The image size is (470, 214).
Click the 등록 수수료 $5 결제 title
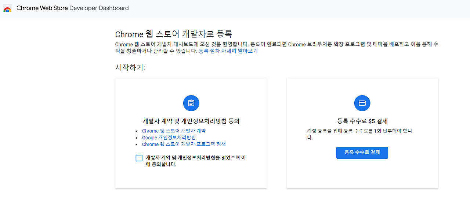click(x=362, y=121)
